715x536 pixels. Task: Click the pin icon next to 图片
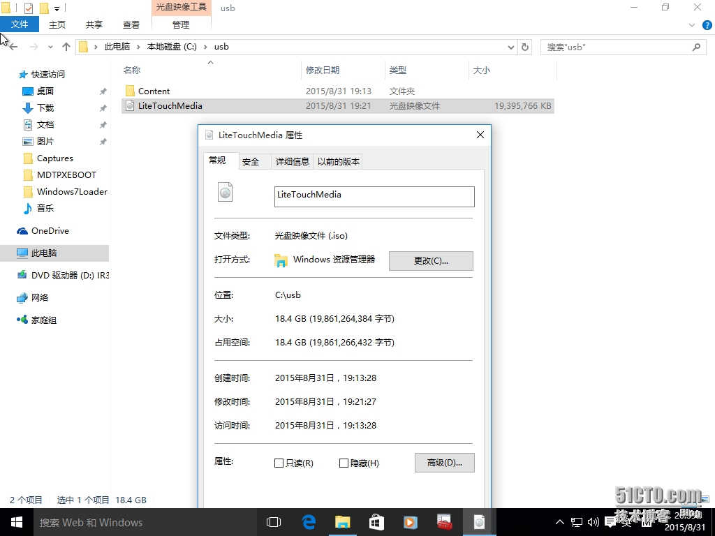103,142
